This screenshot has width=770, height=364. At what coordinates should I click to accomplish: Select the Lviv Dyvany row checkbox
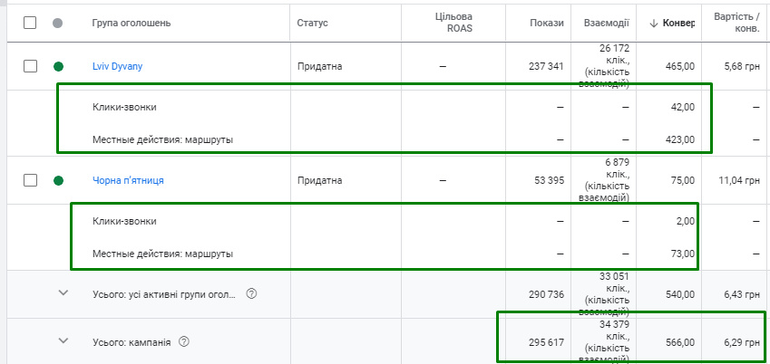click(30, 66)
